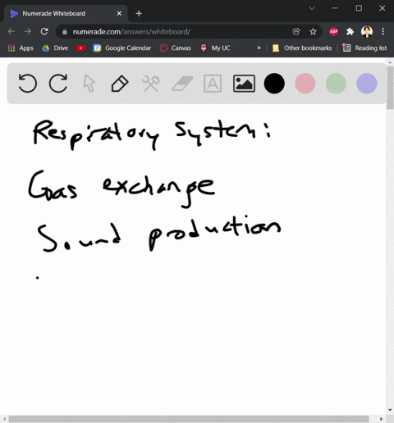
Task: Insert an image with the picture icon
Action: pyautogui.click(x=244, y=84)
